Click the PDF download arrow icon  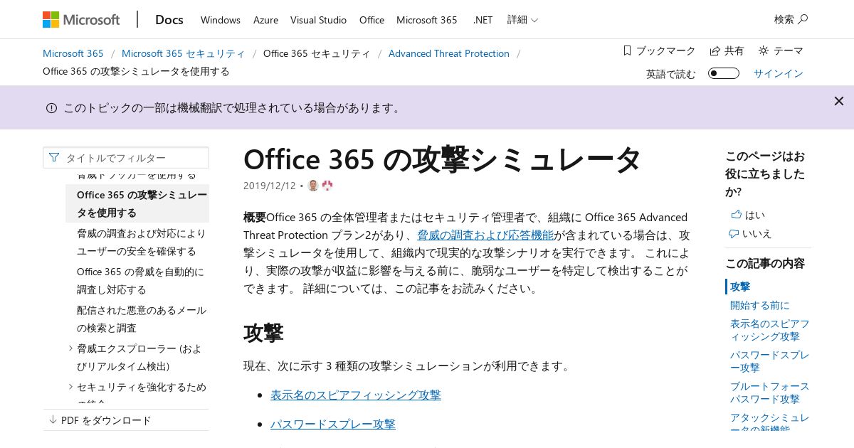(53, 420)
